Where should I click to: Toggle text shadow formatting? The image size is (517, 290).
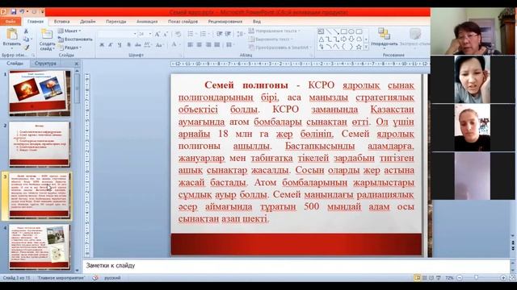[x=128, y=45]
